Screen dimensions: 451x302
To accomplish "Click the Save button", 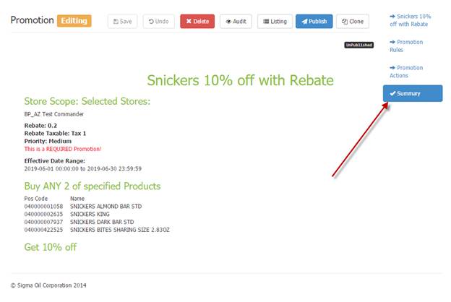I will pyautogui.click(x=122, y=21).
